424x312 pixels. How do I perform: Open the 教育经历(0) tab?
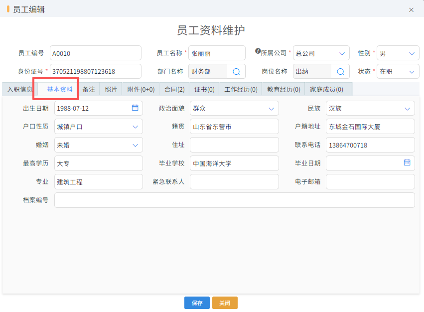283,90
